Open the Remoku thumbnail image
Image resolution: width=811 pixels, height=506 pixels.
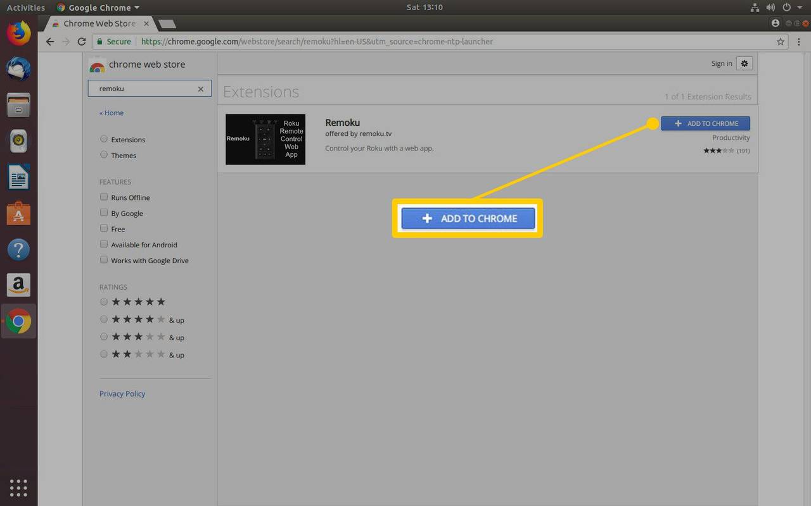coord(265,139)
